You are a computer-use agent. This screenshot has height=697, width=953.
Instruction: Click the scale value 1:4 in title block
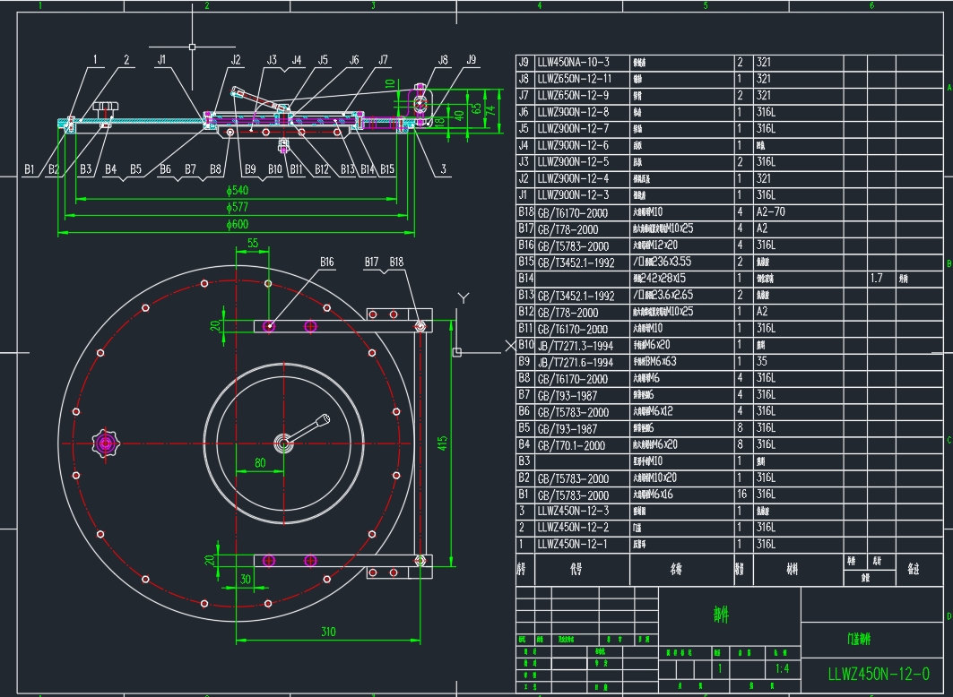coord(783,668)
